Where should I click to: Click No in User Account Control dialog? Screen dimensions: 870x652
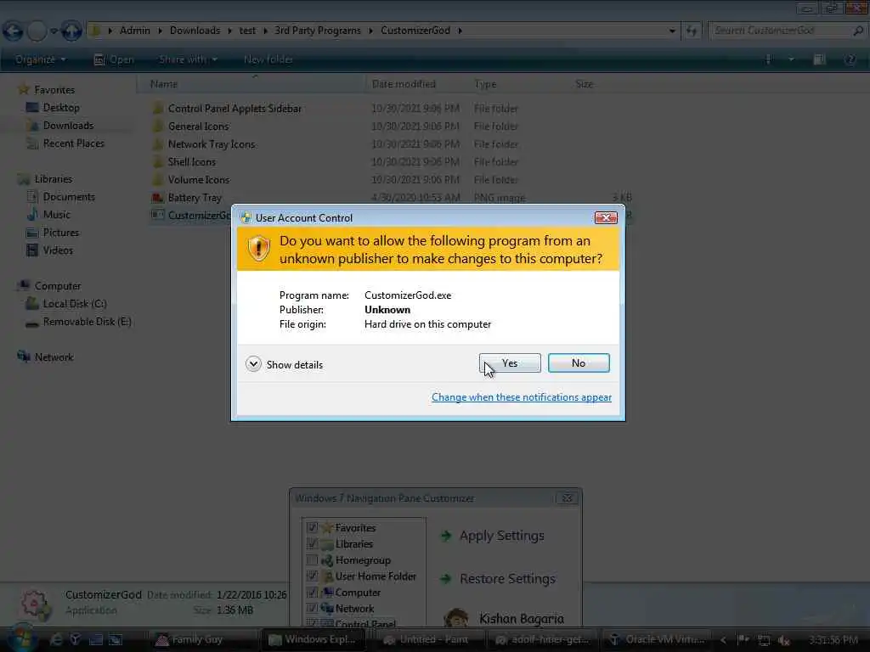tap(579, 363)
